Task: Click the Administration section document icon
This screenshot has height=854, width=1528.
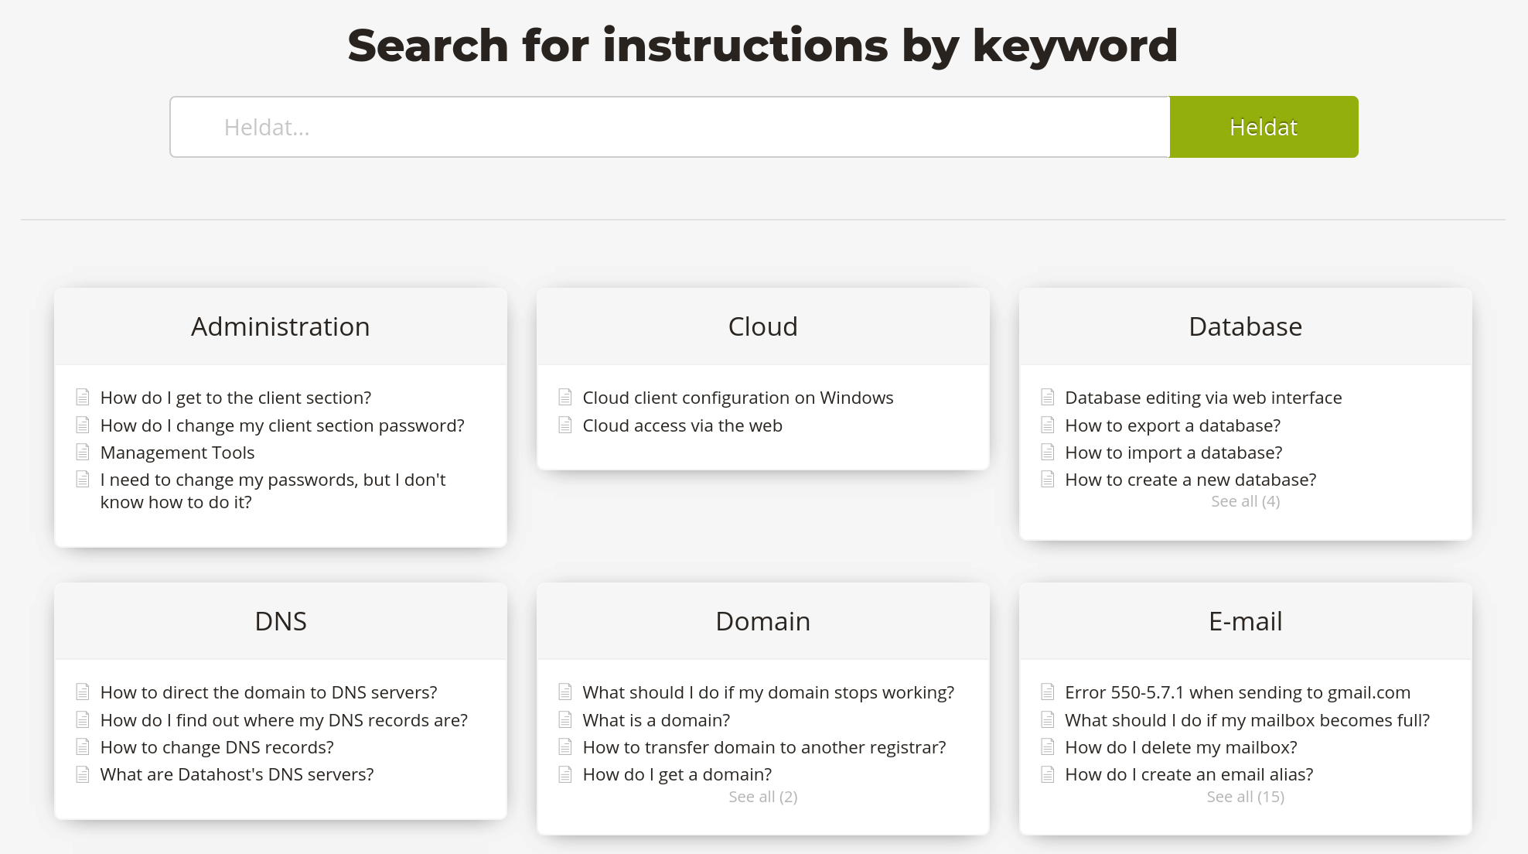Action: coord(82,397)
